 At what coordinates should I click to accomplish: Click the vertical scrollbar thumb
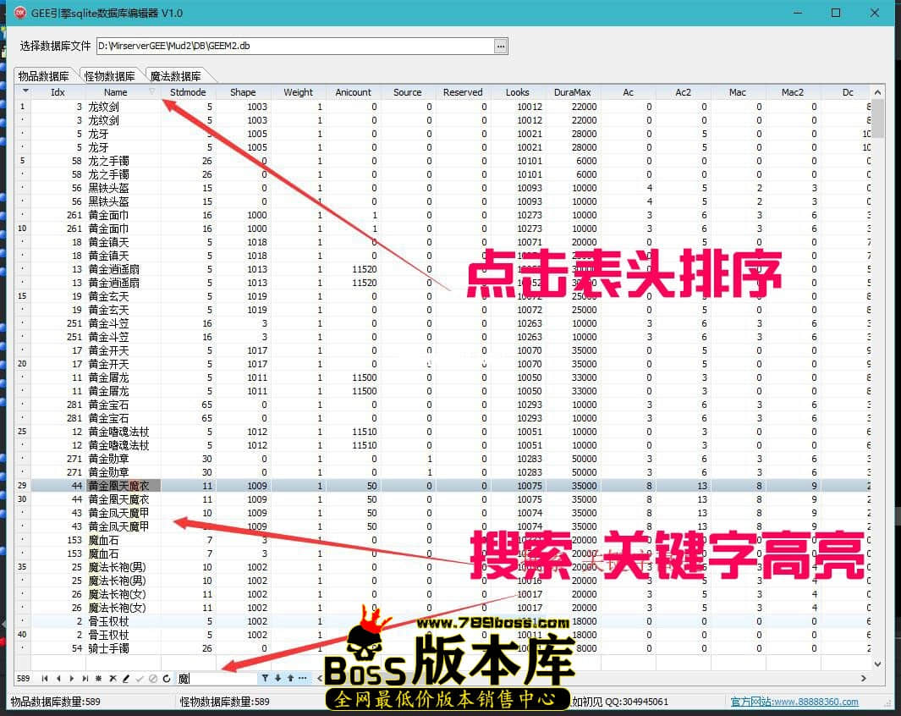(x=878, y=118)
